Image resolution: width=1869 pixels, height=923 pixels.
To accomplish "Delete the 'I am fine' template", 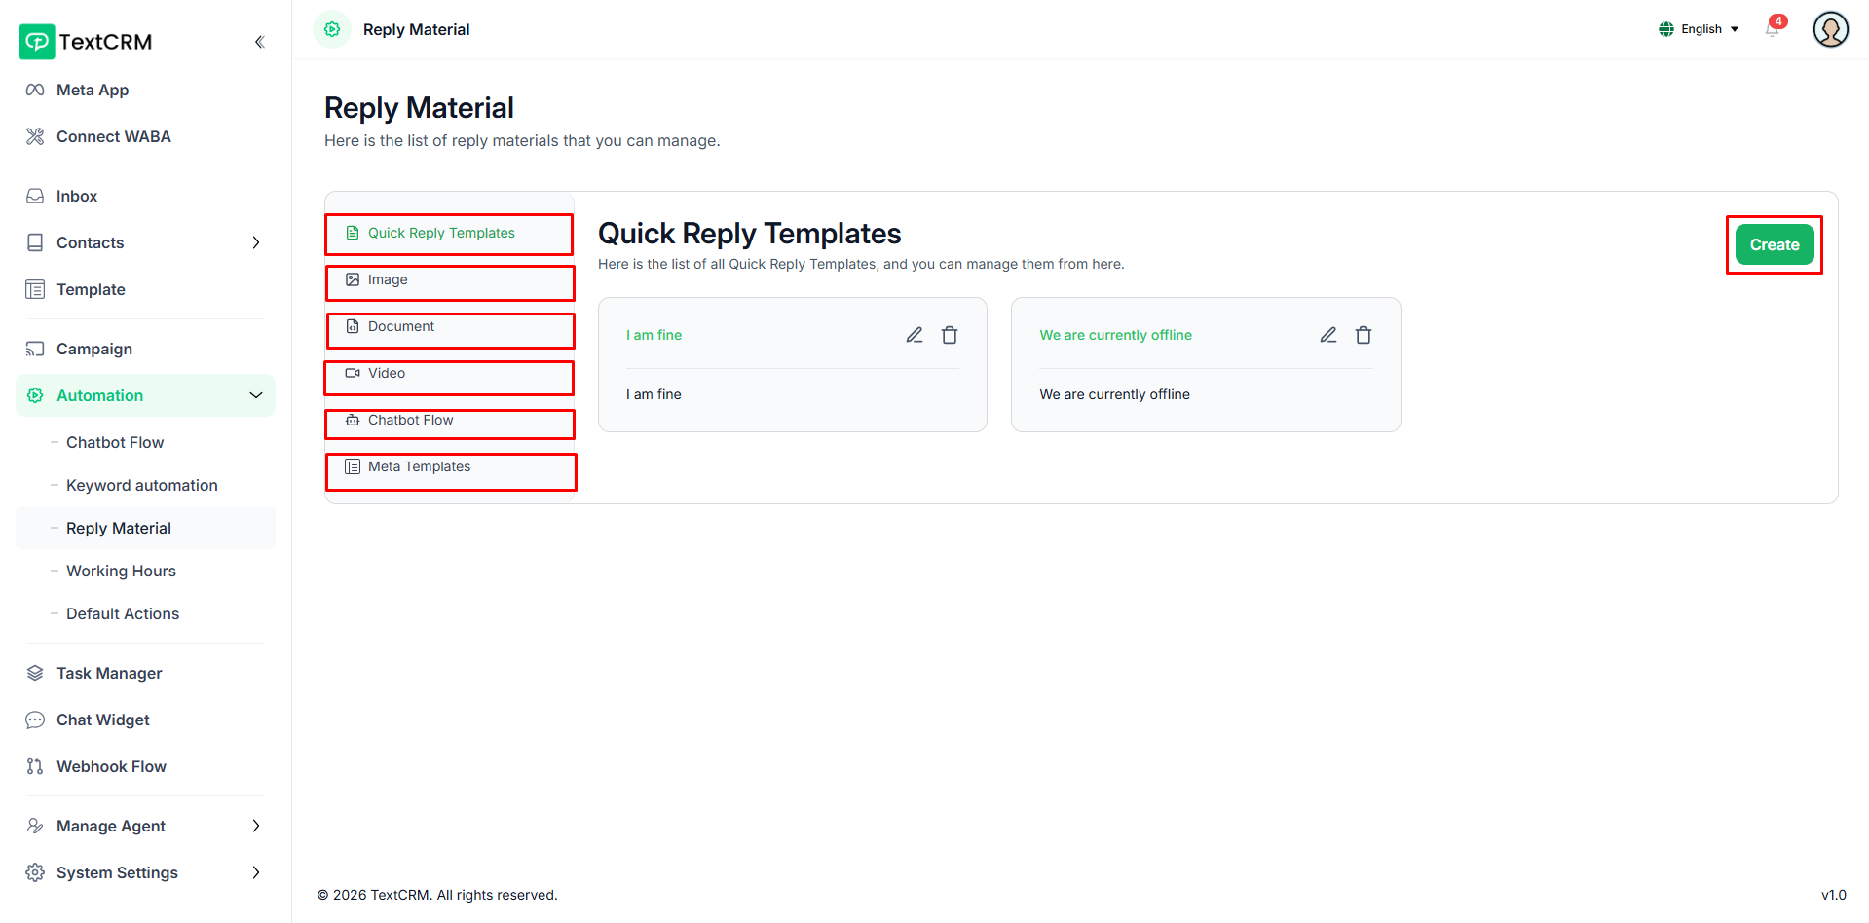I will tap(950, 335).
